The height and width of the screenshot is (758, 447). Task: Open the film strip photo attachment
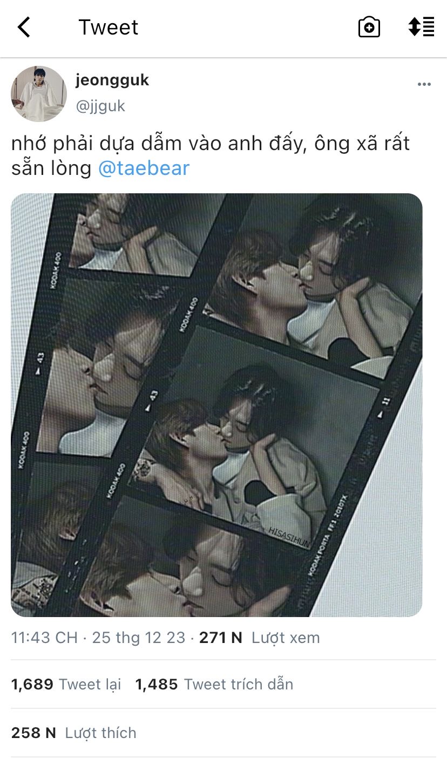click(x=216, y=405)
